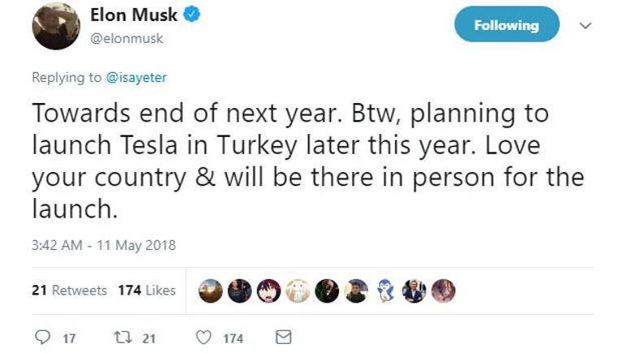
Task: View the 21 Retweets list
Action: coord(69,291)
